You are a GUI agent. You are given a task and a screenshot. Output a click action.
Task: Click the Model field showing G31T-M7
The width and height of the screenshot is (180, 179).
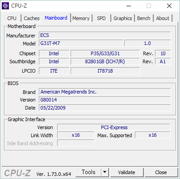click(x=81, y=43)
